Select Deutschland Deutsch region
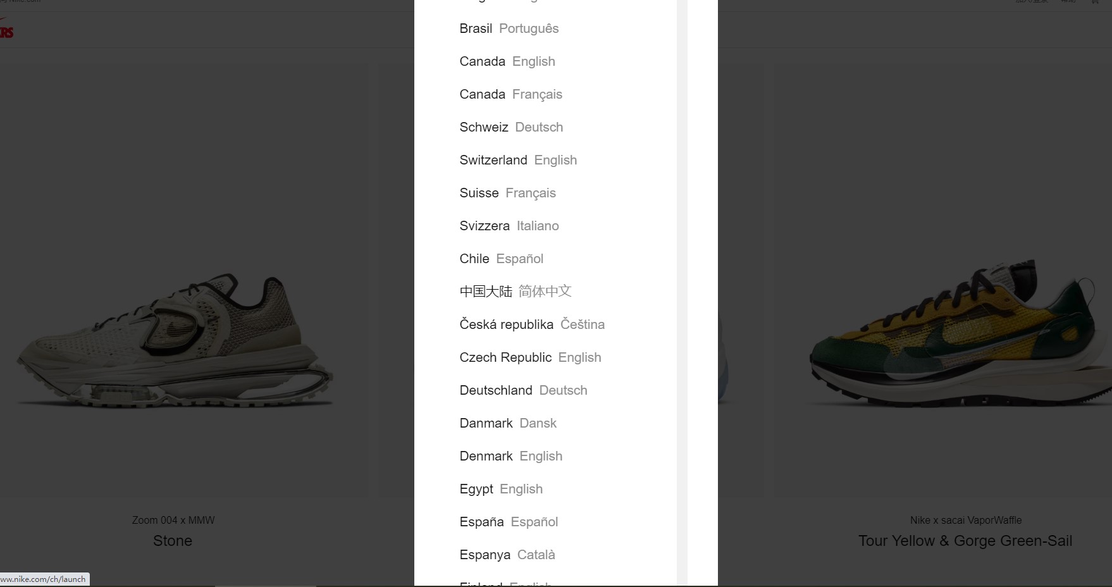The width and height of the screenshot is (1112, 587). pos(523,390)
